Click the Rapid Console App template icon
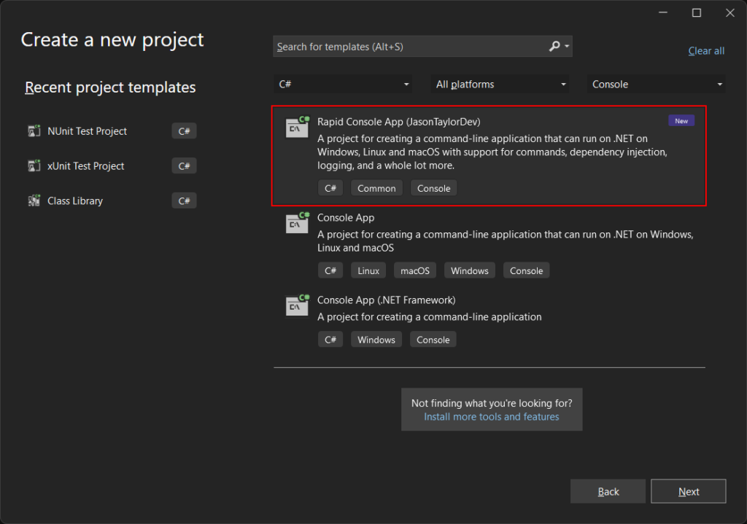The width and height of the screenshot is (747, 524). pos(297,128)
